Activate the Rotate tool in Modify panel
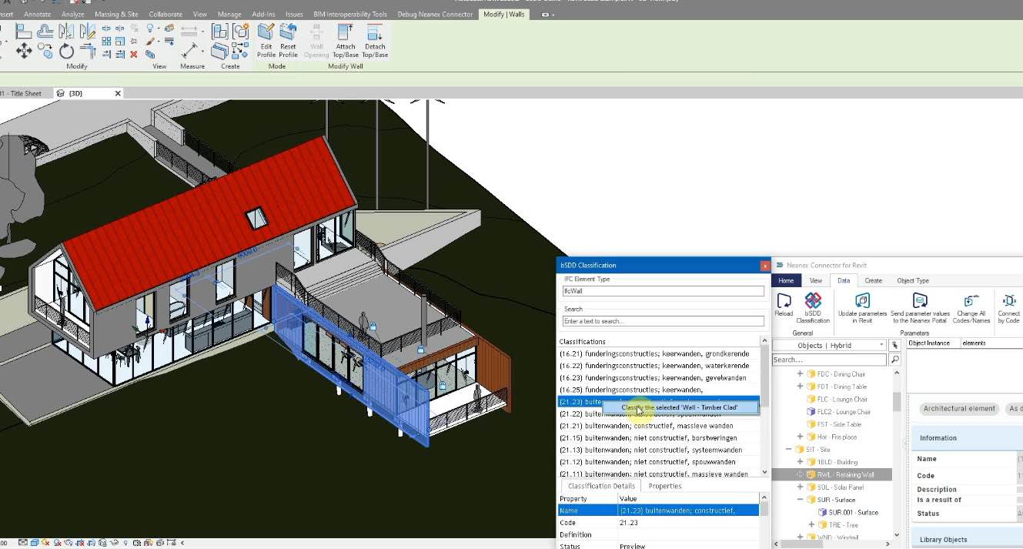 click(x=67, y=52)
